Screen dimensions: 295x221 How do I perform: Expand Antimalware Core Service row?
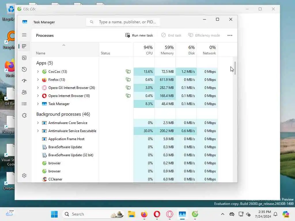pyautogui.click(x=38, y=123)
